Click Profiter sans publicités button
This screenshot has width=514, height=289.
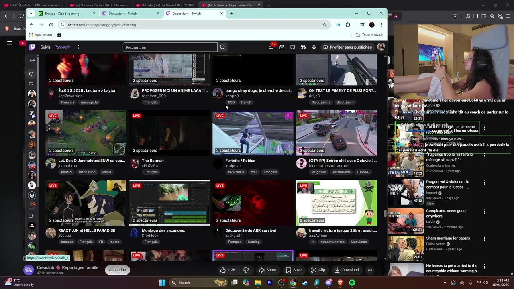tap(347, 47)
